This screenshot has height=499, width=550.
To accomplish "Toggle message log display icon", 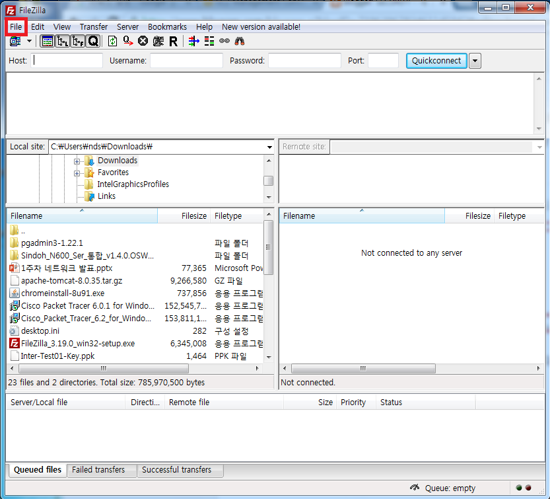I will 48,42.
